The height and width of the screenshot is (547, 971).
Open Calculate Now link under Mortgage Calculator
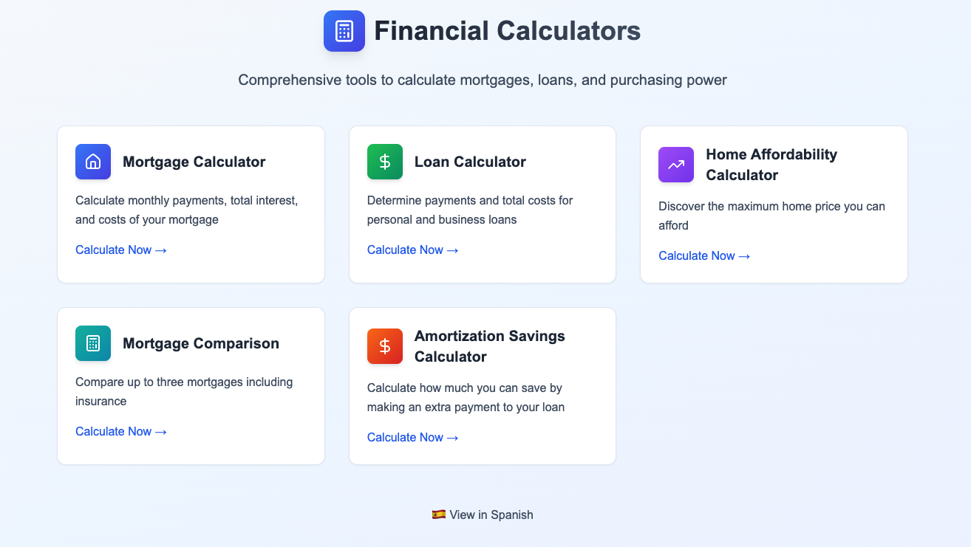[x=121, y=250]
